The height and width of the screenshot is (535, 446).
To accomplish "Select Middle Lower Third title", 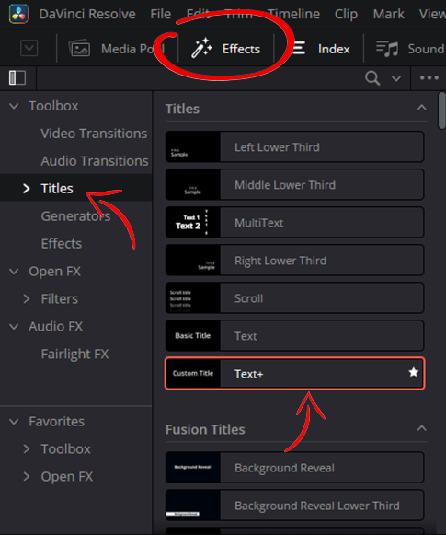I will (294, 185).
